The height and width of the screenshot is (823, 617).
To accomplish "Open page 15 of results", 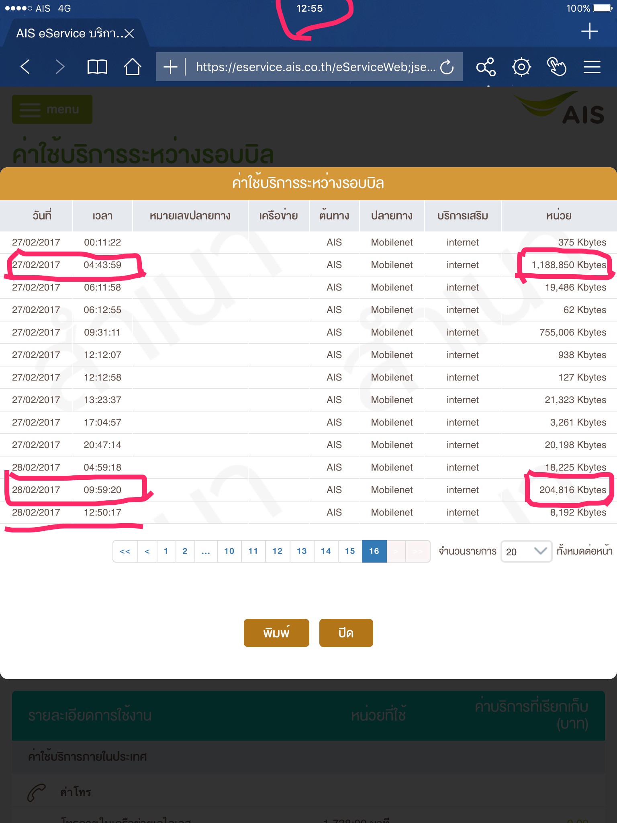I will pos(350,551).
